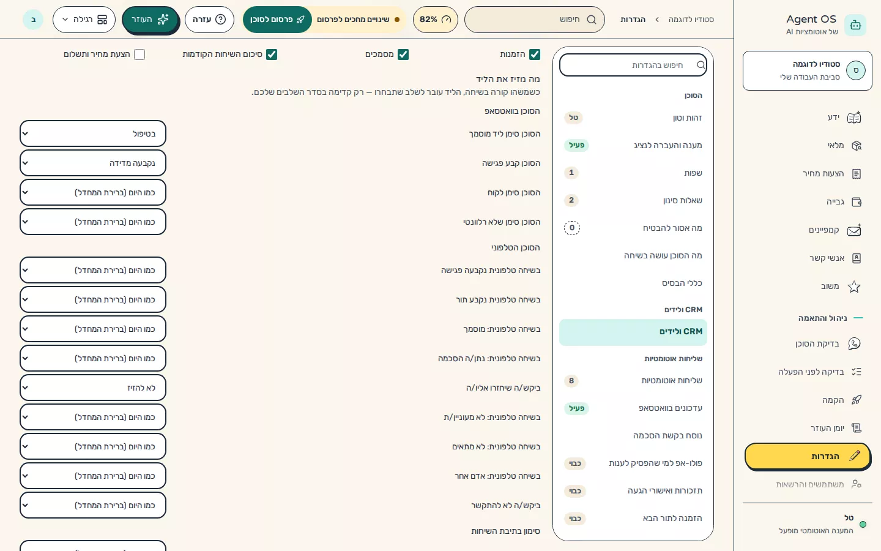Image resolution: width=881 pixels, height=551 pixels.
Task: Click the יומן העוזר log icon
Action: (857, 429)
